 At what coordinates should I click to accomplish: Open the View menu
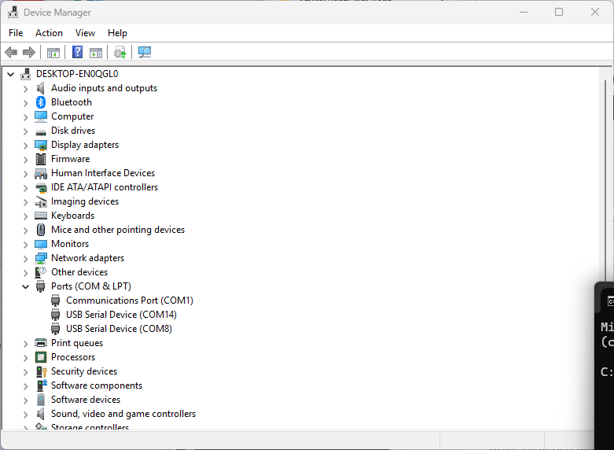[x=85, y=33]
